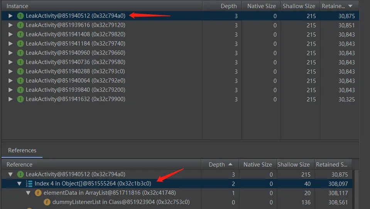Select LeakActivity@851940064 (0x32c792e0) row

pyautogui.click(x=180, y=81)
